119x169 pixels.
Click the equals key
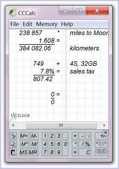[75, 152]
